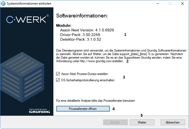
Task: Click the greyed-out maximize button
Action: point(170,4)
